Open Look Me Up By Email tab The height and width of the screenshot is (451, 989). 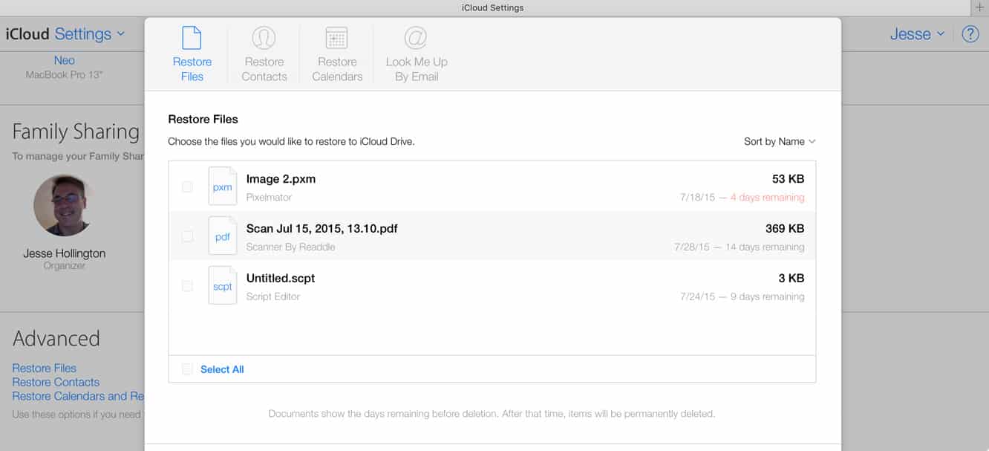[x=417, y=54]
